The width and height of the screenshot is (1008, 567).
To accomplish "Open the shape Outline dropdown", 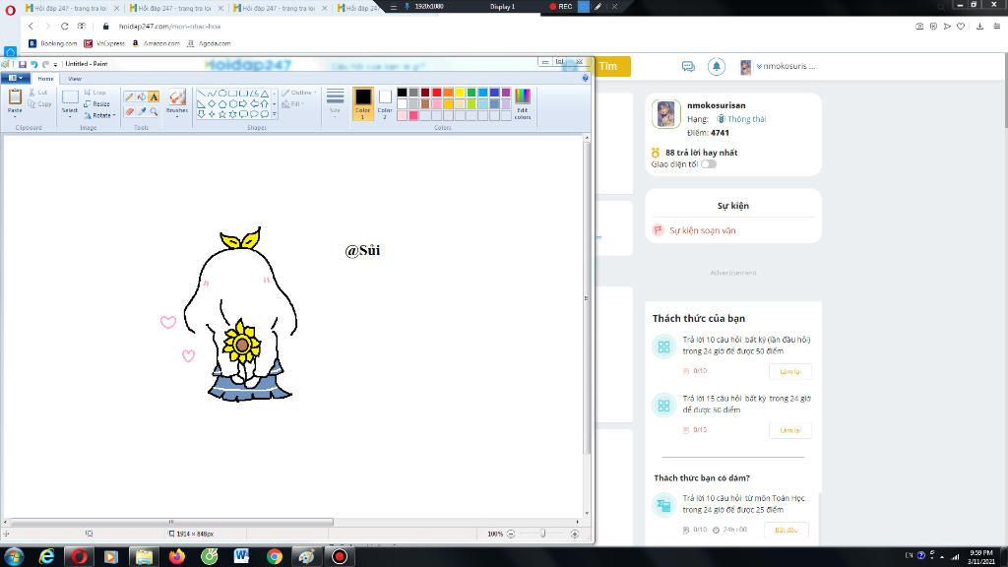I will [x=299, y=93].
